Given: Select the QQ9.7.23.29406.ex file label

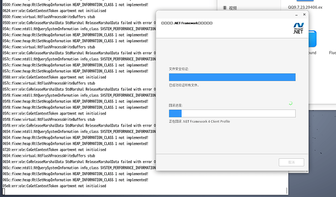Looking at the screenshot, I should pyautogui.click(x=305, y=7).
